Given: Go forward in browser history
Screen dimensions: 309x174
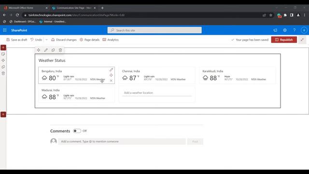Looking at the screenshot, I should tap(11, 15).
